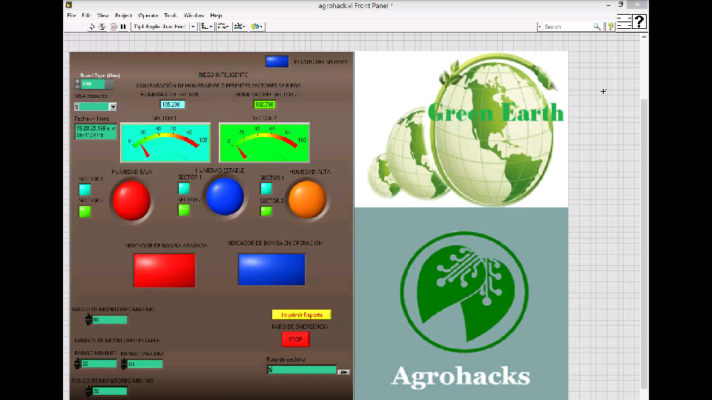Click the green SECTOR 2 gauge meter
Viewport: 712px width, 400px height.
tap(264, 142)
